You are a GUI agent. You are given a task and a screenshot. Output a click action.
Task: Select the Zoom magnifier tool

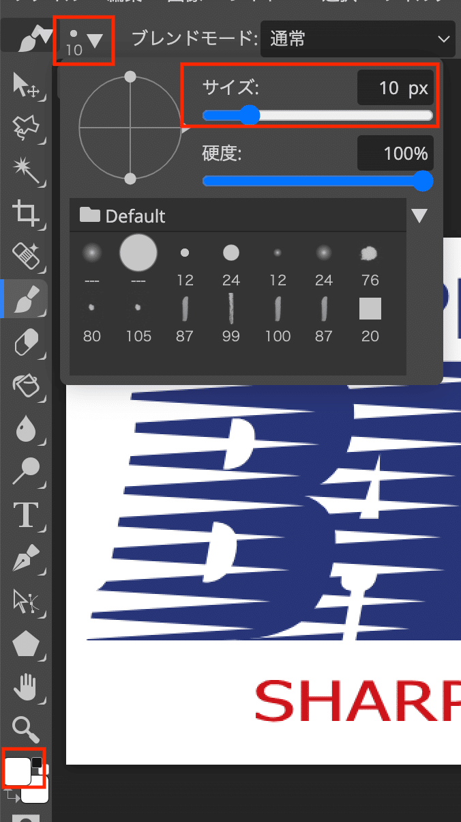26,730
